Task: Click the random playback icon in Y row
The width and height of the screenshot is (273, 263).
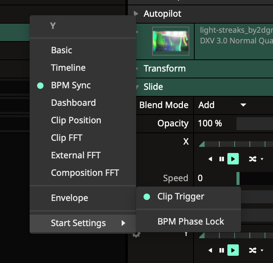Action: click(x=253, y=250)
